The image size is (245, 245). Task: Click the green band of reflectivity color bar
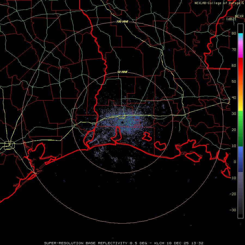point(240,128)
